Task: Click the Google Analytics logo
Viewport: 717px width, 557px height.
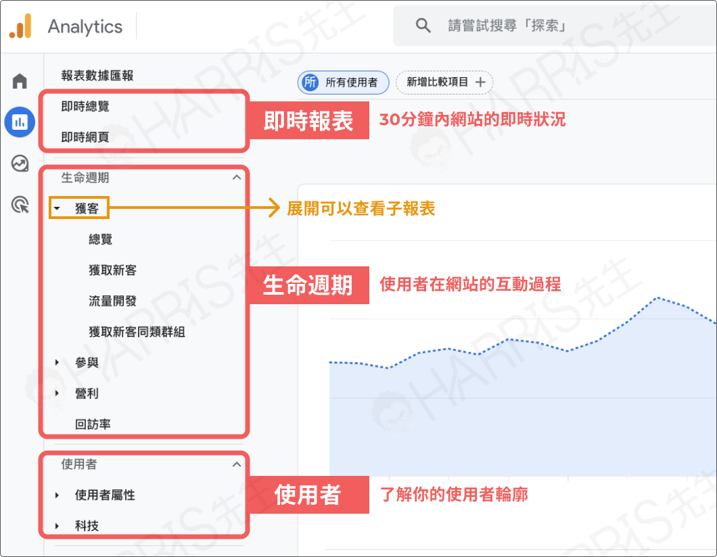Action: 20,26
